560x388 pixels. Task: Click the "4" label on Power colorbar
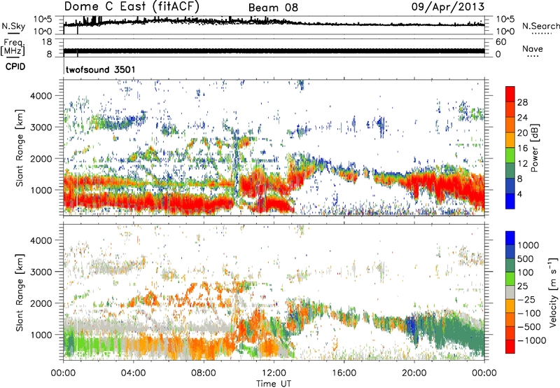tap(519, 195)
